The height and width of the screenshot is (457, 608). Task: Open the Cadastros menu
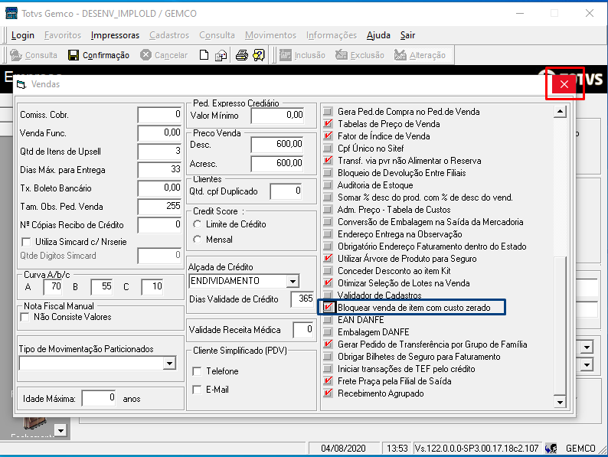[x=169, y=35]
